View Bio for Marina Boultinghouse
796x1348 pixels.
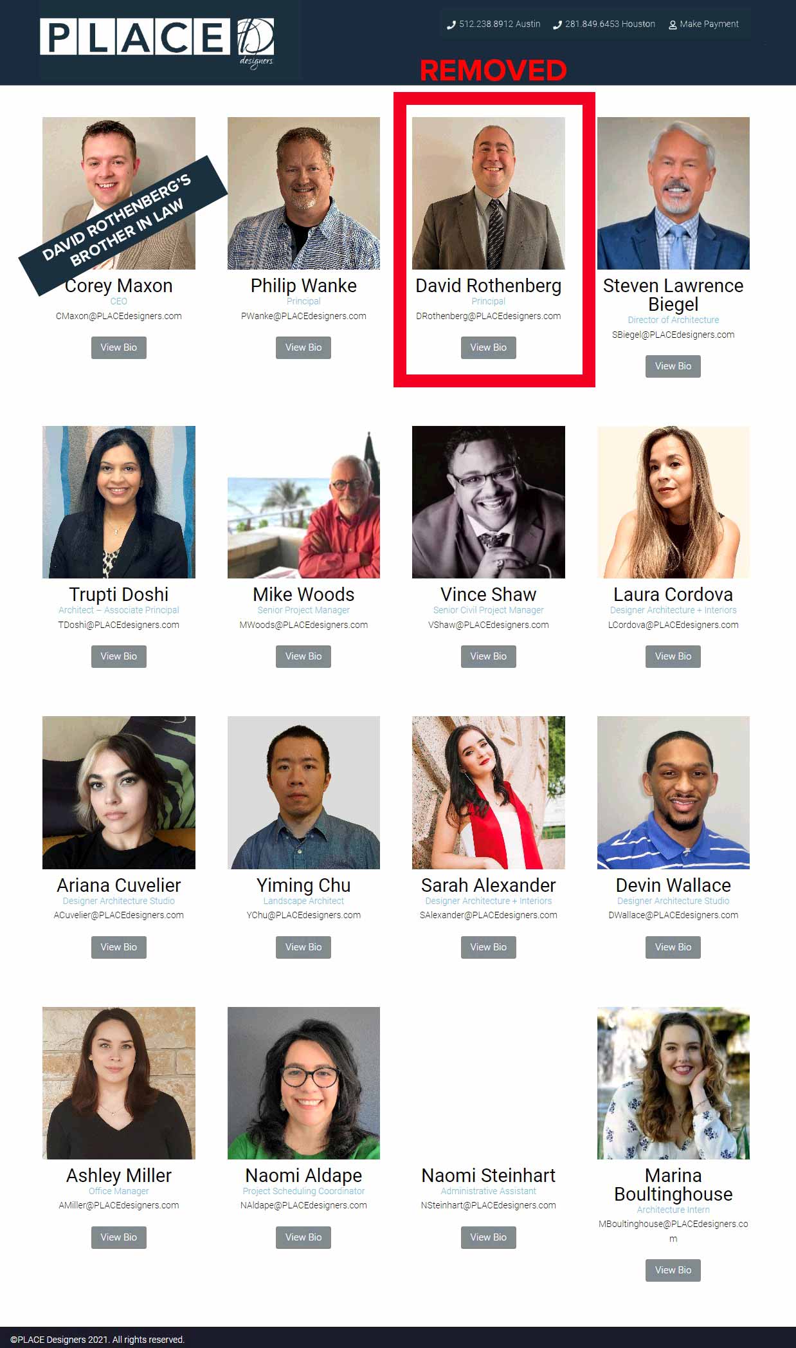[x=673, y=1270]
